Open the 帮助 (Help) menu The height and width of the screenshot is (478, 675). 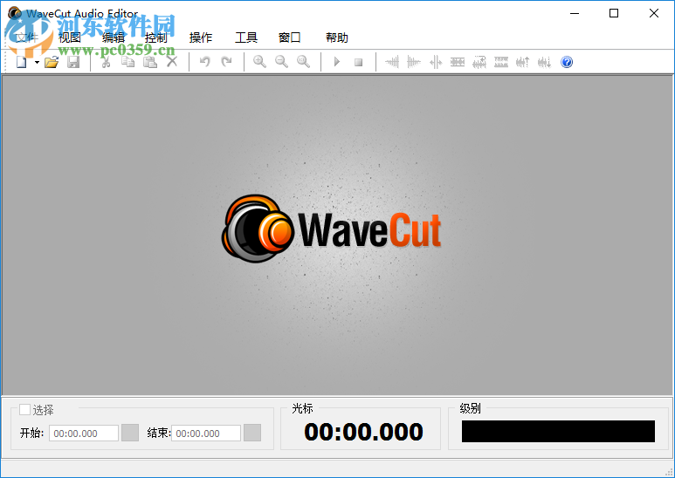click(337, 38)
